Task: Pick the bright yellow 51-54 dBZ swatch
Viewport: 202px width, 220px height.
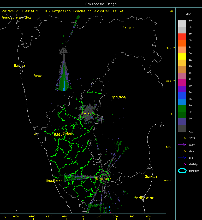Action: tap(182, 56)
